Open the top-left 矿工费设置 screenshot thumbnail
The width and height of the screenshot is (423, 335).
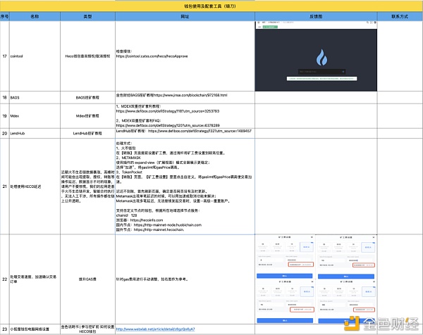coord(285,257)
